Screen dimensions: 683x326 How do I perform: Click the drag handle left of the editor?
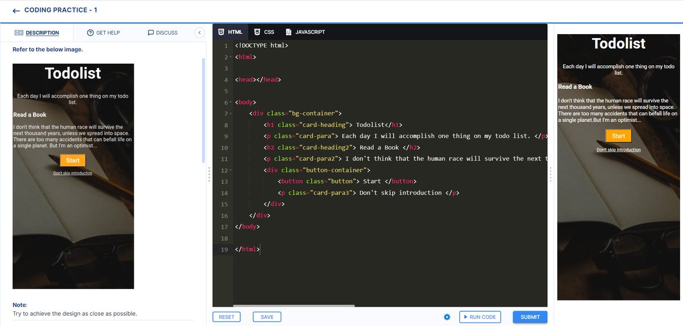tap(209, 174)
